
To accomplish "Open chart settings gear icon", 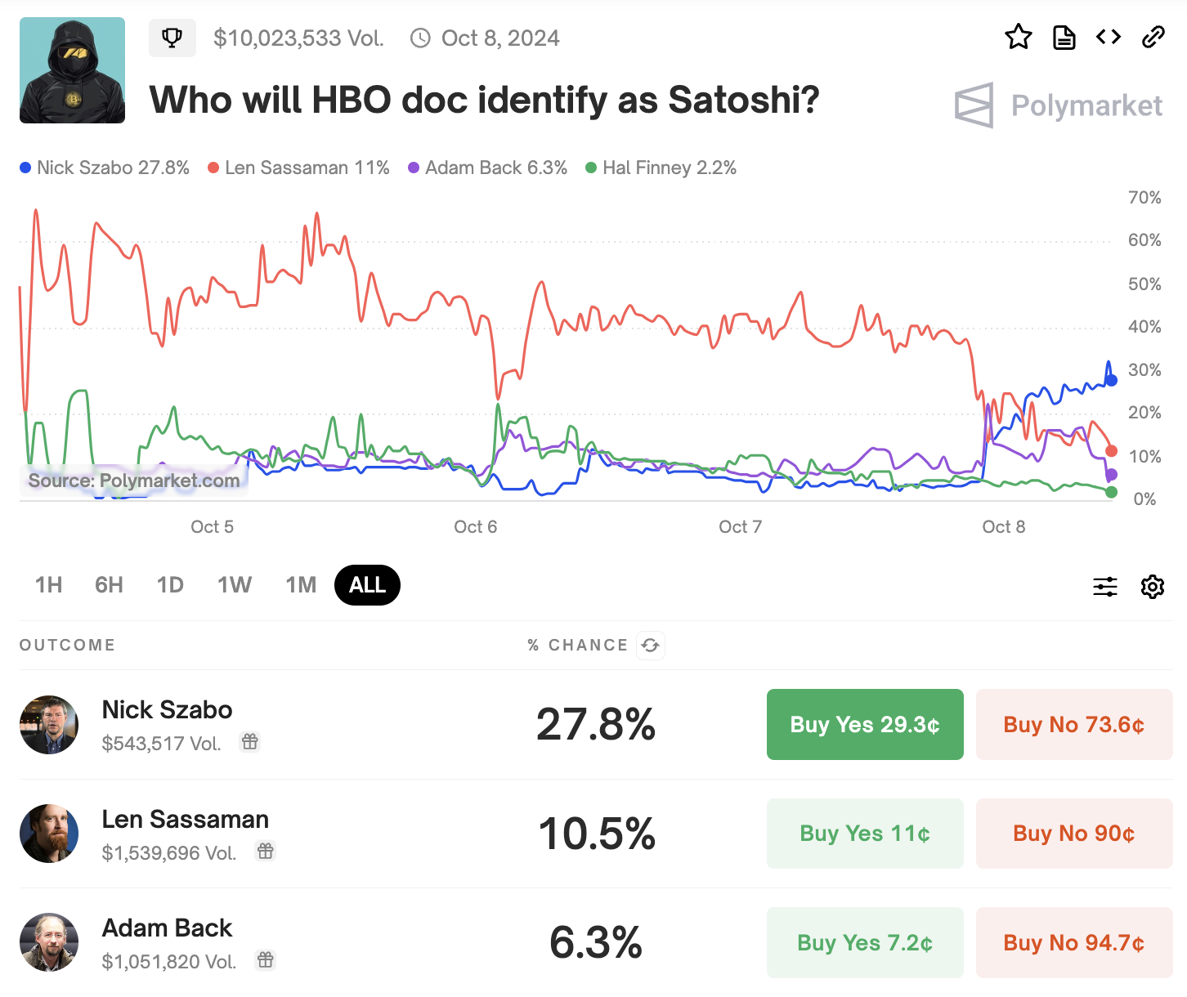I will [x=1153, y=586].
